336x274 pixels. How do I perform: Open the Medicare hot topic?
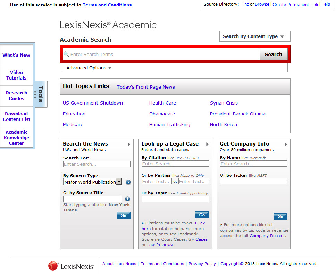[73, 124]
